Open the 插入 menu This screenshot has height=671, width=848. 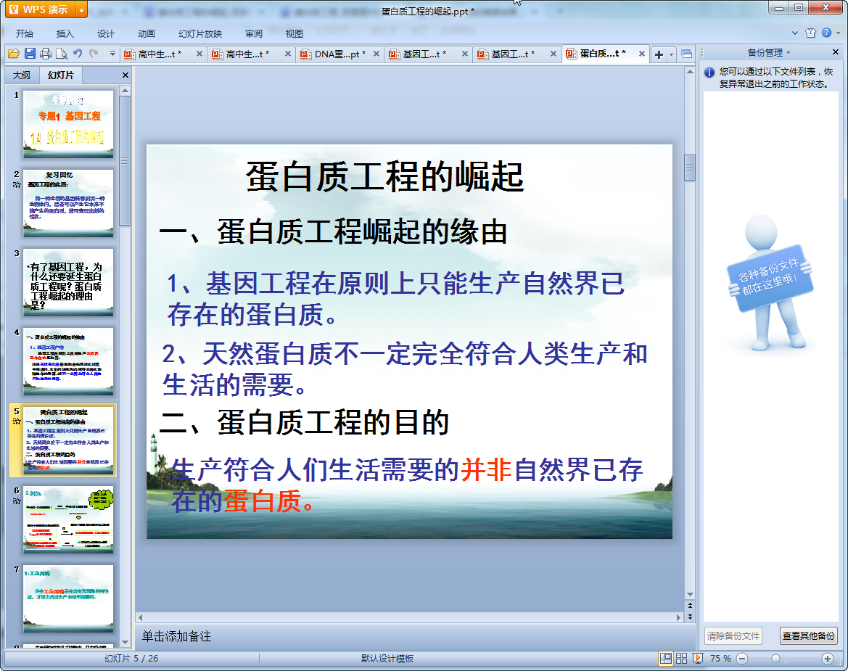coord(65,33)
